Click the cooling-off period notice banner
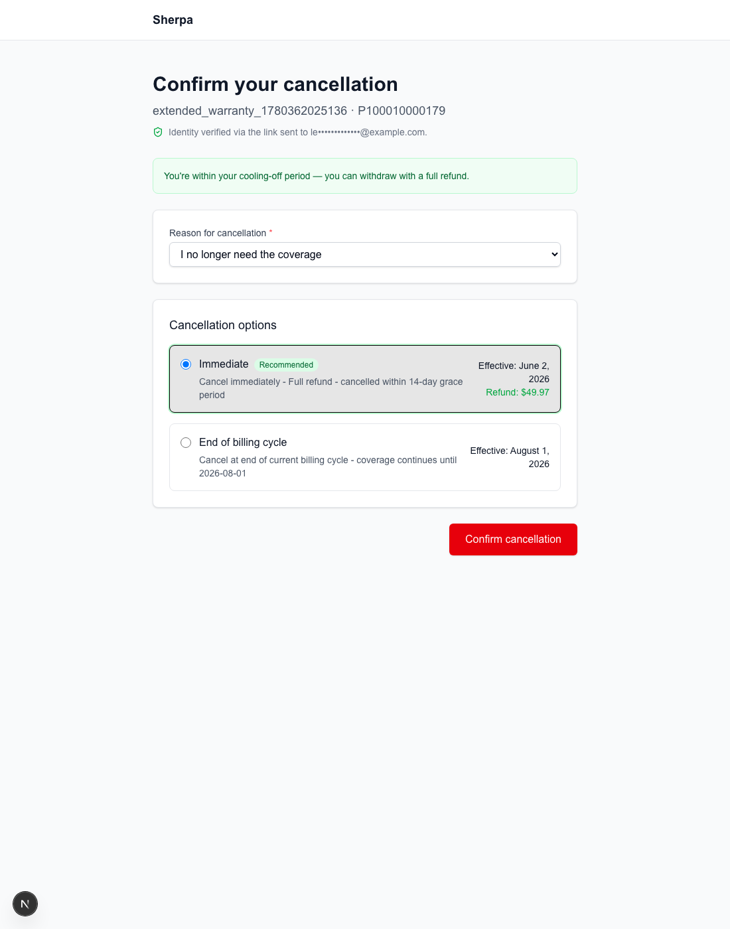Screen dimensions: 730x929 (365, 176)
